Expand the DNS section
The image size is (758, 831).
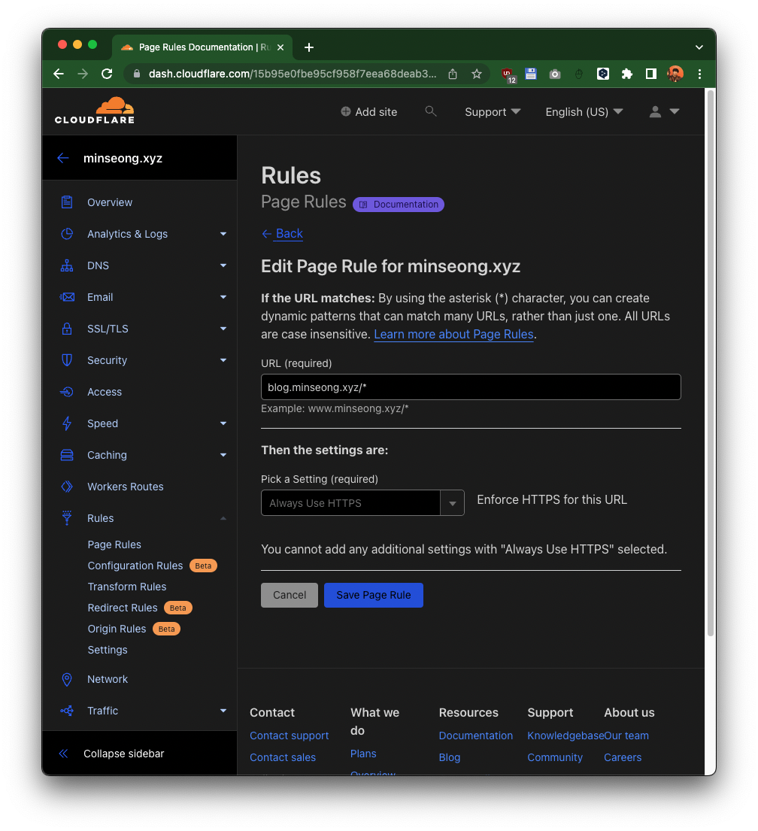[x=223, y=265]
